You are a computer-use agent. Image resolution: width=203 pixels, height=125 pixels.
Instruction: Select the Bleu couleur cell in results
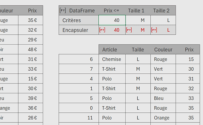coord(163,98)
